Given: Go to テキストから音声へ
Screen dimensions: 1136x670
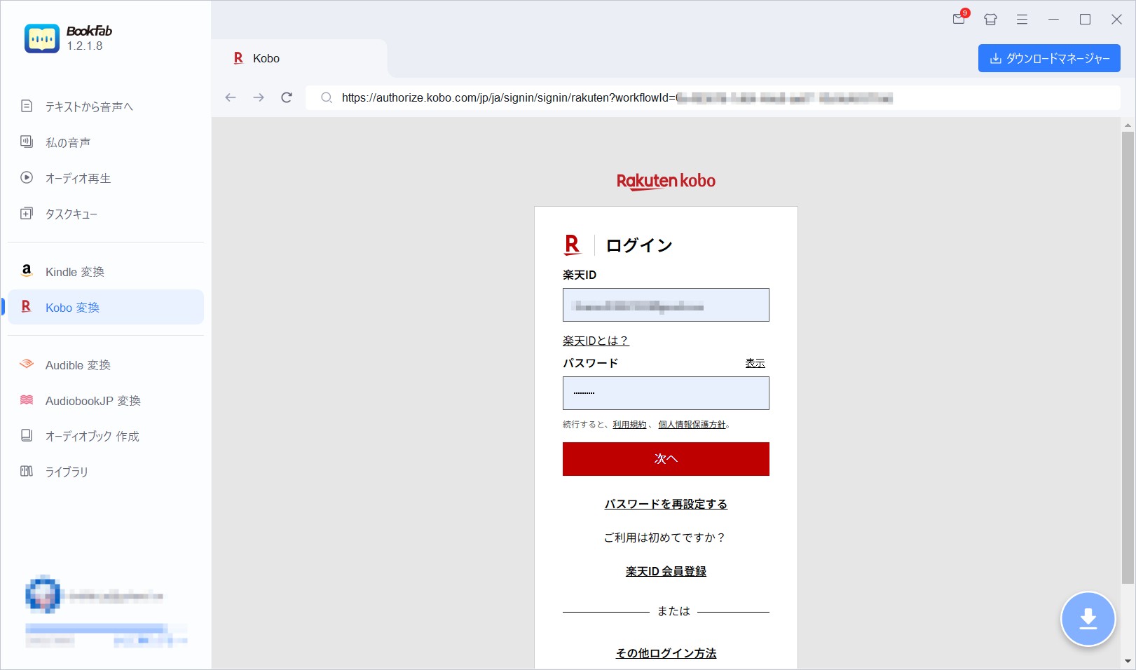Looking at the screenshot, I should tap(88, 107).
